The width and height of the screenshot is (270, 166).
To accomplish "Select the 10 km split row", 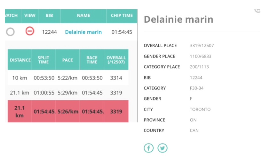I will click(68, 78).
